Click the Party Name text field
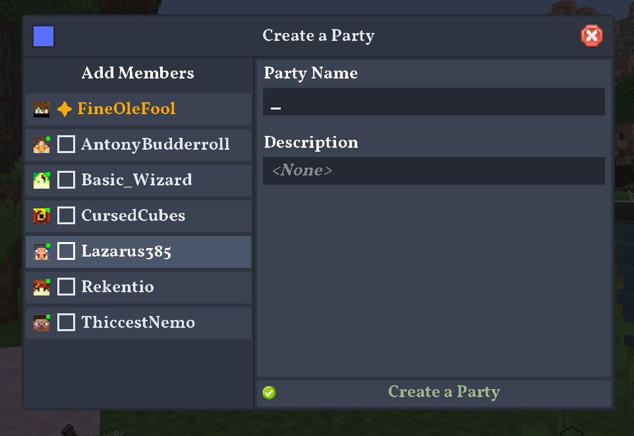 coord(434,102)
